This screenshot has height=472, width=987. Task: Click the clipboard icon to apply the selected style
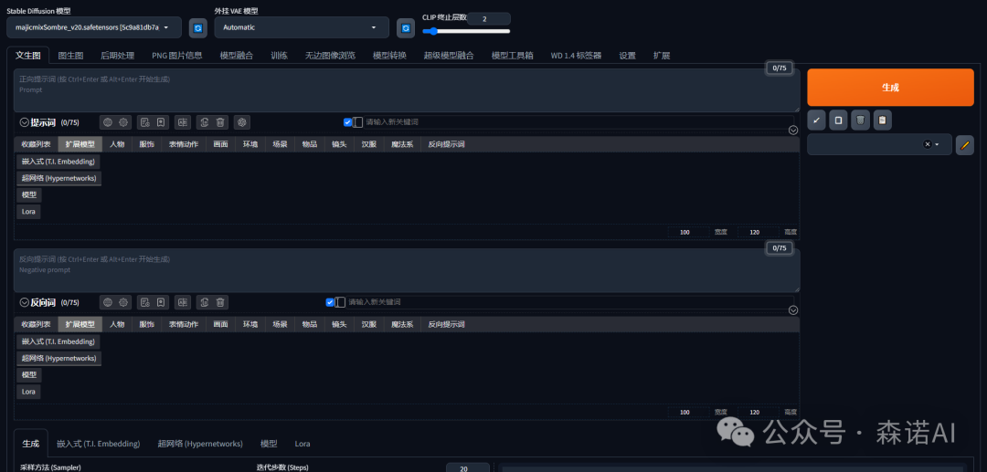coord(883,120)
